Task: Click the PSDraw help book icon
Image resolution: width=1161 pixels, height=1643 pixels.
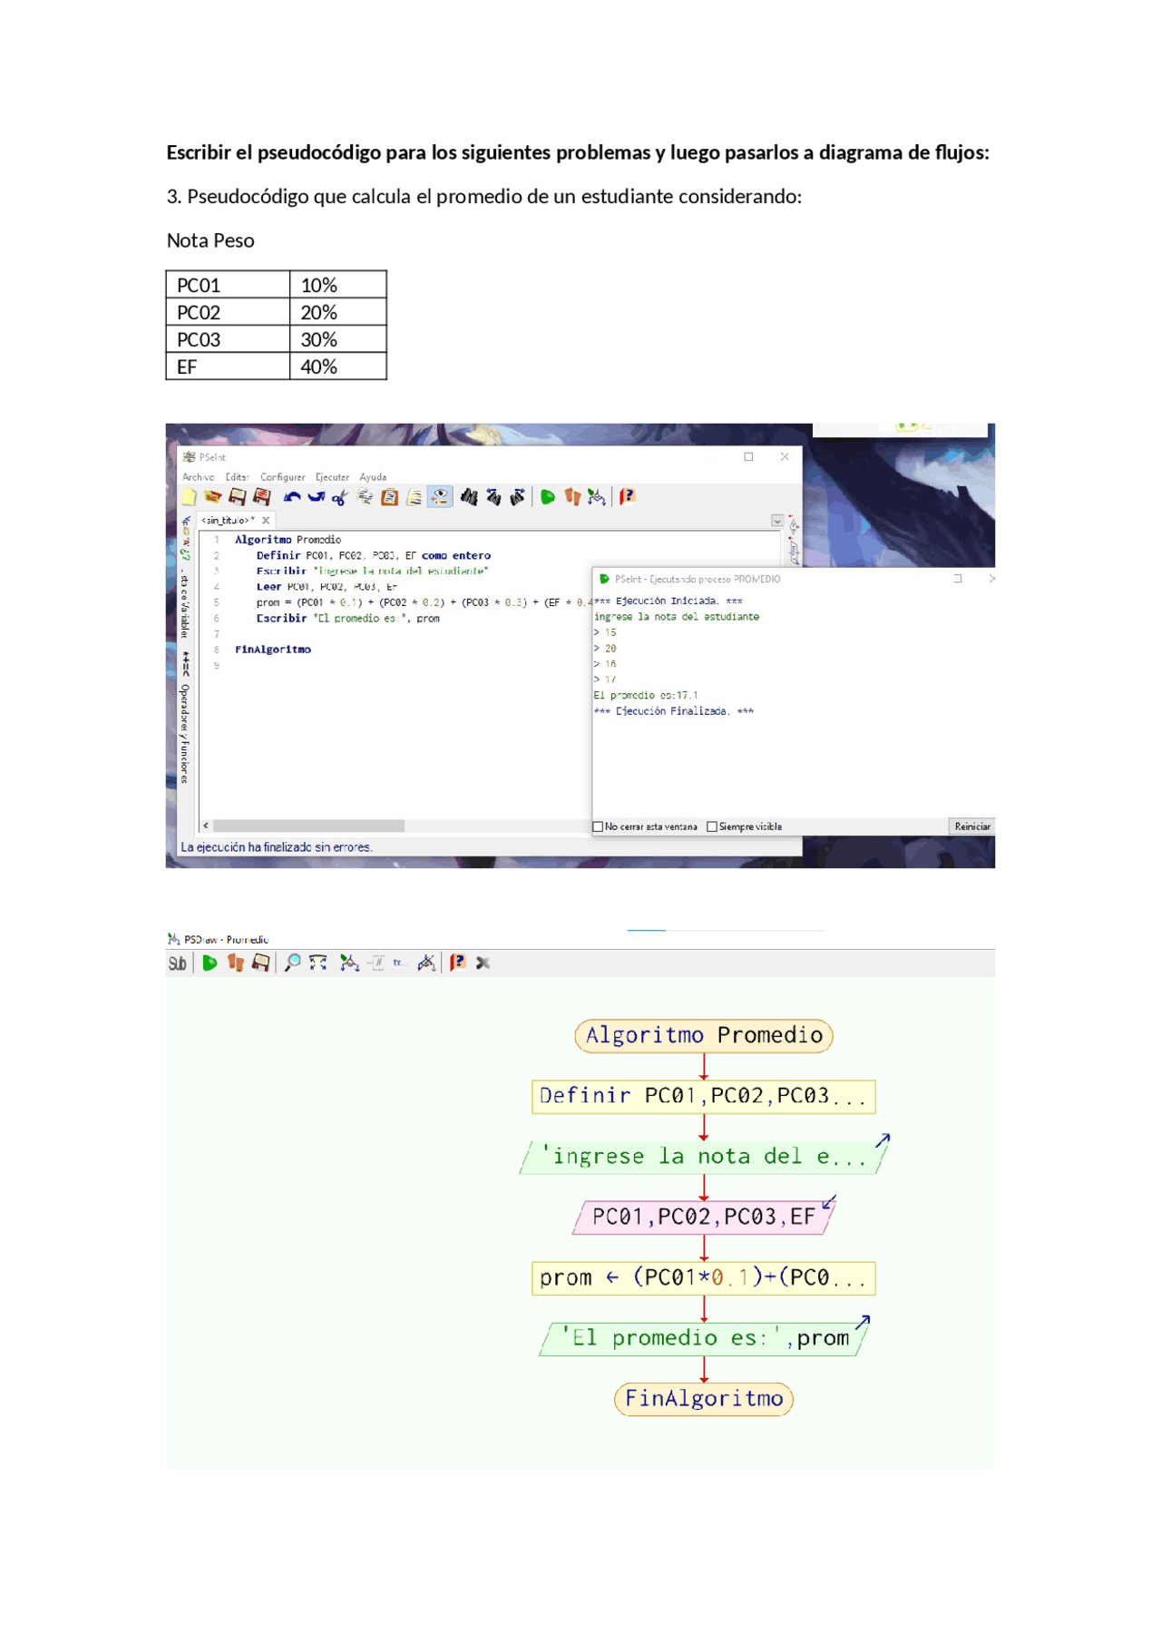Action: [458, 963]
